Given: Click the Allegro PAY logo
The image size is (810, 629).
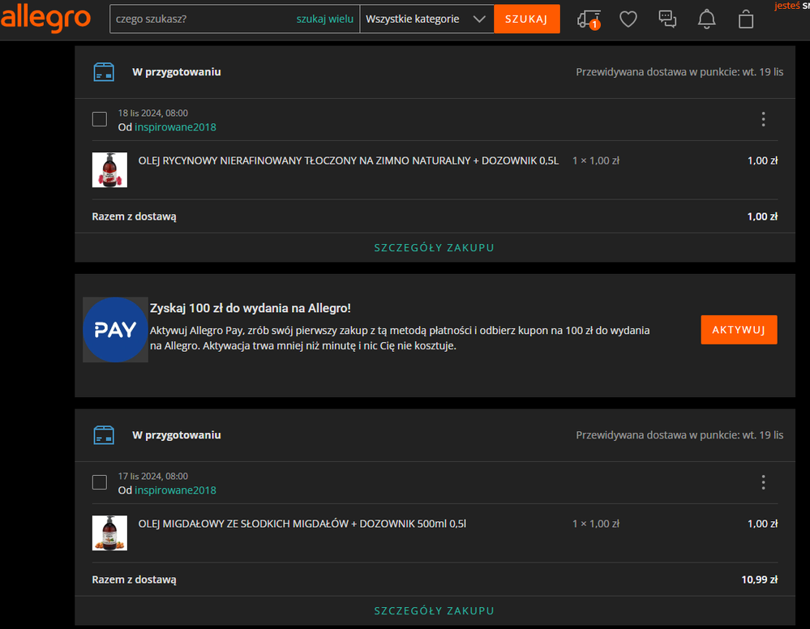Looking at the screenshot, I should click(115, 329).
